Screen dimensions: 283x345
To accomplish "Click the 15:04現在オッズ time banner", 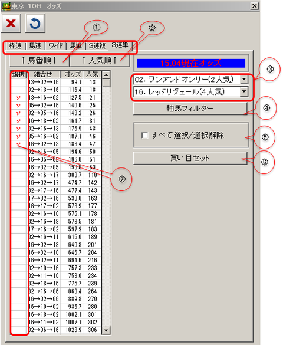I will [x=191, y=63].
